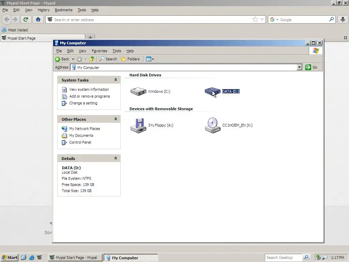
Task: Open Control Panel link in Other Places
Action: 80,142
